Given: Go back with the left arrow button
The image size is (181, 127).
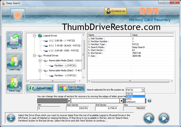Looking at the screenshot, I should click(149, 118).
